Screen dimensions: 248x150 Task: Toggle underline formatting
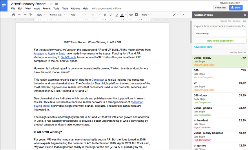116,15
